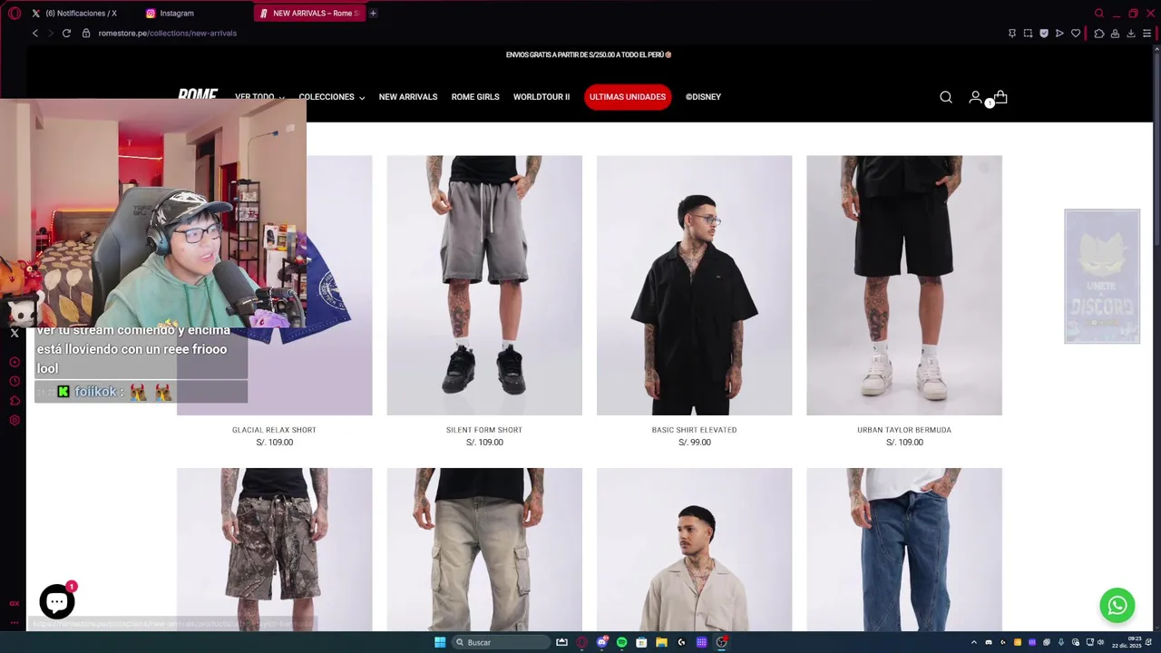
Task: Click the Windows Buscar search box
Action: [x=502, y=642]
